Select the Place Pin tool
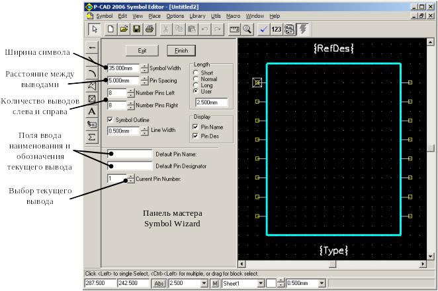 pos(92,48)
